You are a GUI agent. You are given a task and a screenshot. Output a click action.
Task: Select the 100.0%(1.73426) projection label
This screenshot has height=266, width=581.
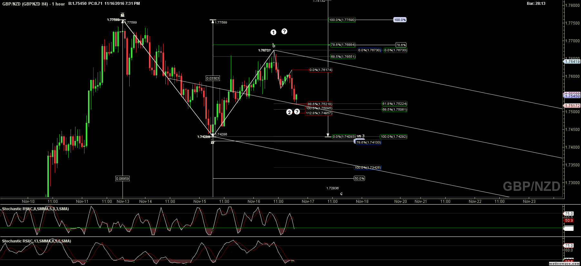368,168
